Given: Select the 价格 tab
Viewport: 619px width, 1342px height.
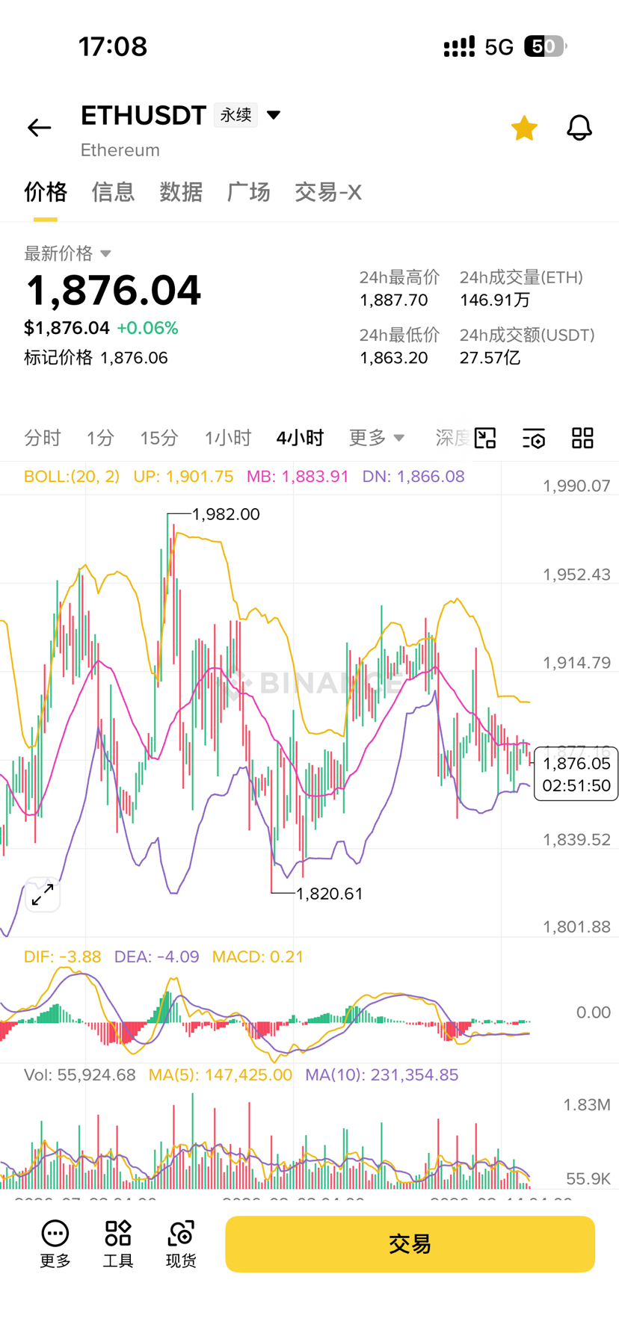Looking at the screenshot, I should click(x=46, y=192).
